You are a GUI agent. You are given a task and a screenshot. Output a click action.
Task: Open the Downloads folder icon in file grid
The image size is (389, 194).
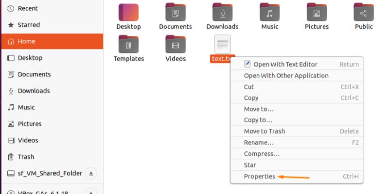223,13
